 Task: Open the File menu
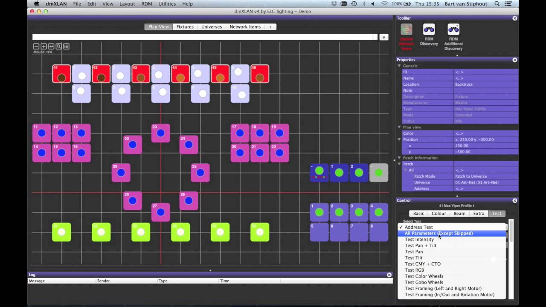point(77,4)
